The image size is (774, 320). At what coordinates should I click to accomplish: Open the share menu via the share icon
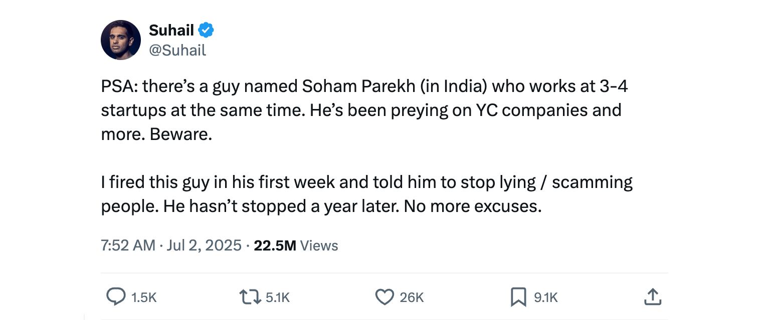[x=653, y=297]
